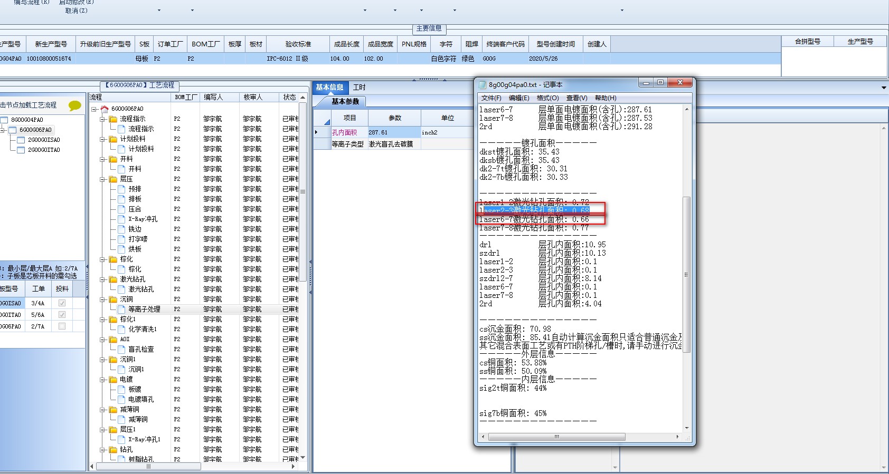The height and width of the screenshot is (474, 889).
Task: Collapse the 层压1 folder node
Action: click(103, 430)
